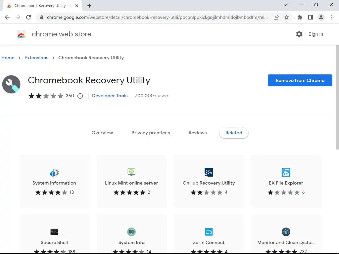Click the forward navigation arrow

tap(18, 17)
